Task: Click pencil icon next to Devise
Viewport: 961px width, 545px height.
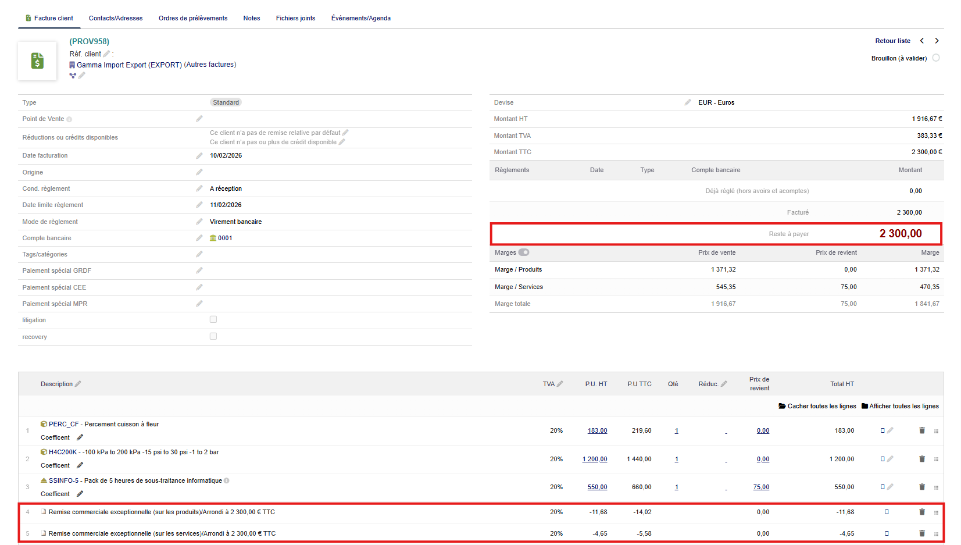Action: (688, 102)
